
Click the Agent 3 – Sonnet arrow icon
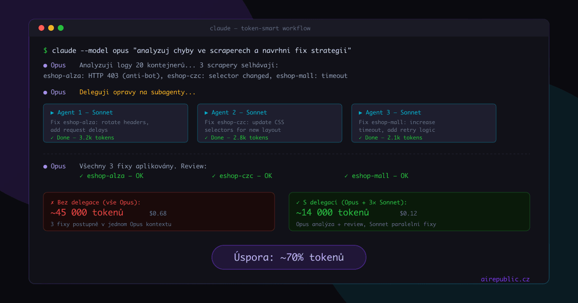[360, 112]
